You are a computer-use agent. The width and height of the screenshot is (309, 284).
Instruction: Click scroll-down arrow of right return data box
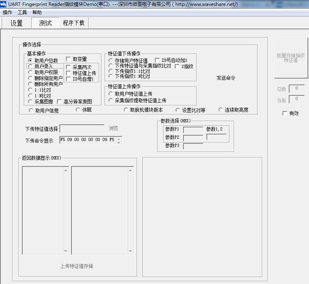(x=130, y=251)
